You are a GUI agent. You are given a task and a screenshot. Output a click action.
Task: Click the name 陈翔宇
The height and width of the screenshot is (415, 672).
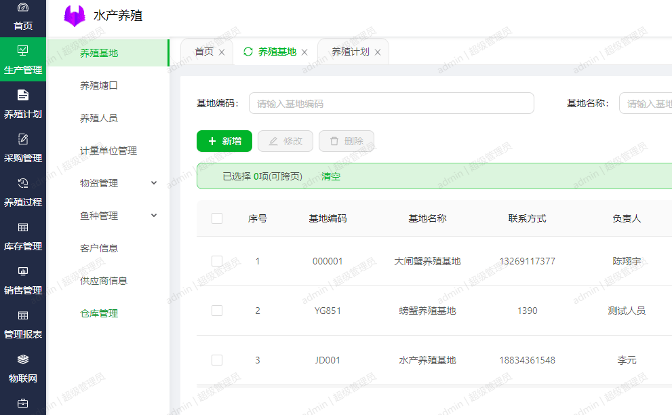tap(627, 261)
